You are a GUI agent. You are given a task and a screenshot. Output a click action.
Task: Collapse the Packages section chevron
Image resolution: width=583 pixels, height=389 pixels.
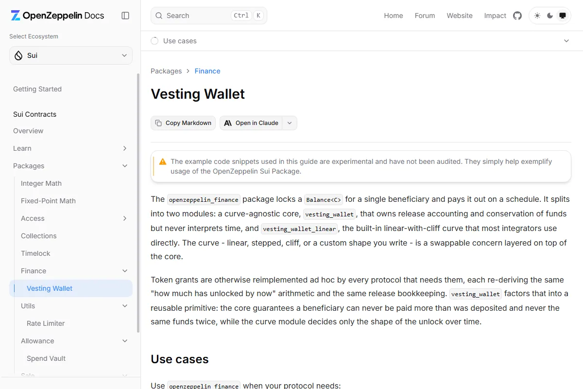(125, 166)
